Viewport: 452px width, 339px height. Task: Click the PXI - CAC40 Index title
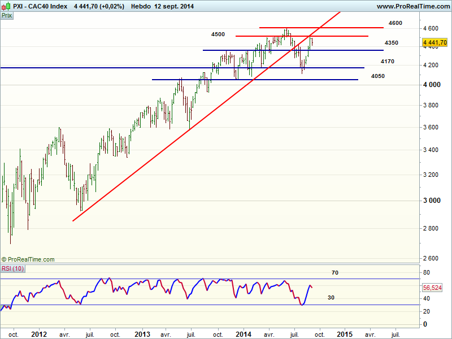coord(40,6)
